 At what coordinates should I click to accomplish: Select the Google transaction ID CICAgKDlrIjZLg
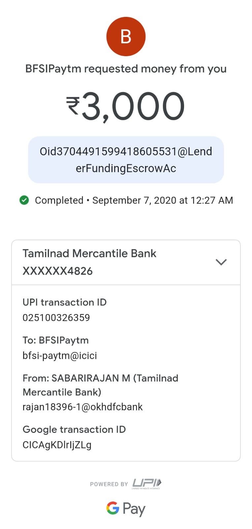(57, 445)
